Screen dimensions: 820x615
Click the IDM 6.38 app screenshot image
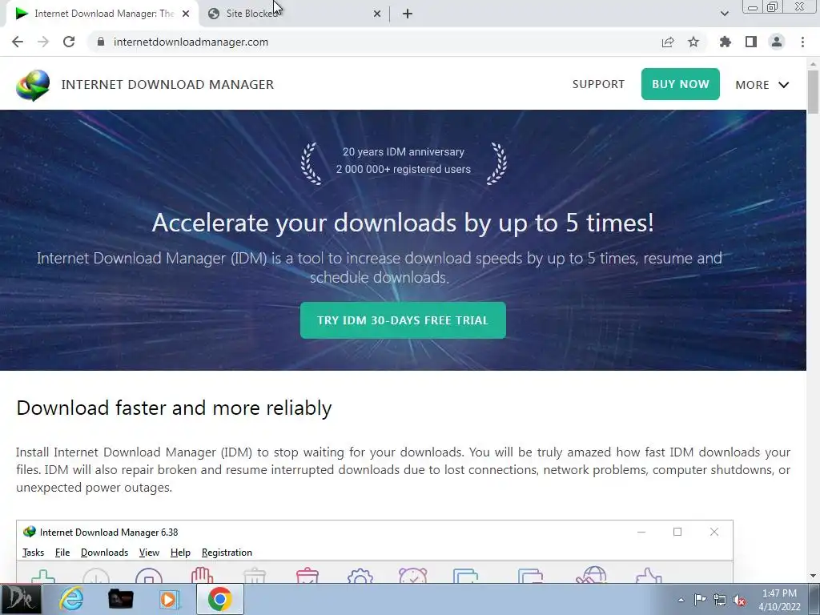pos(375,552)
